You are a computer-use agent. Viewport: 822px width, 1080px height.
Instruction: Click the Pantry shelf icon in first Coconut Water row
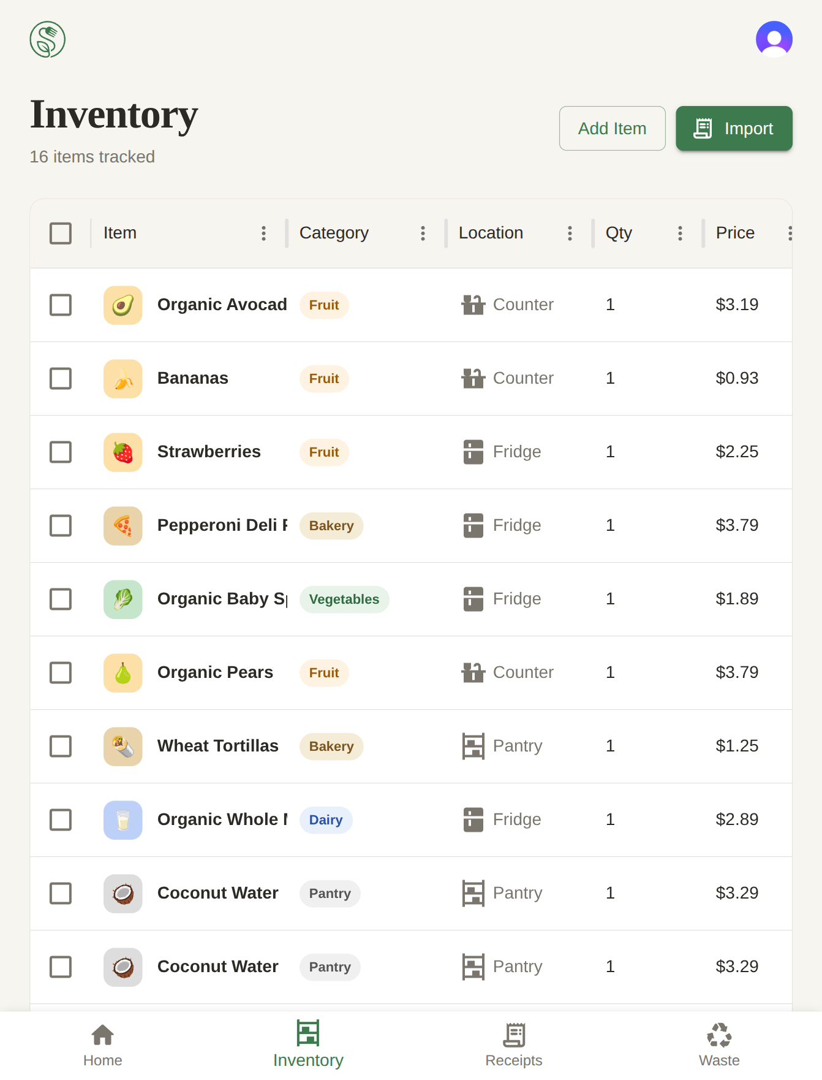pyautogui.click(x=473, y=893)
